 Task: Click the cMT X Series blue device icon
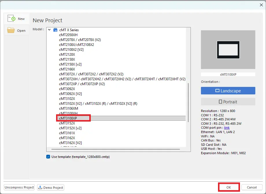click(x=55, y=30)
